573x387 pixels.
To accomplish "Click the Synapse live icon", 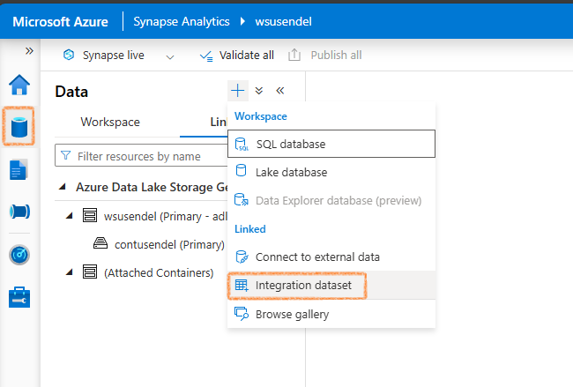I will click(x=69, y=55).
